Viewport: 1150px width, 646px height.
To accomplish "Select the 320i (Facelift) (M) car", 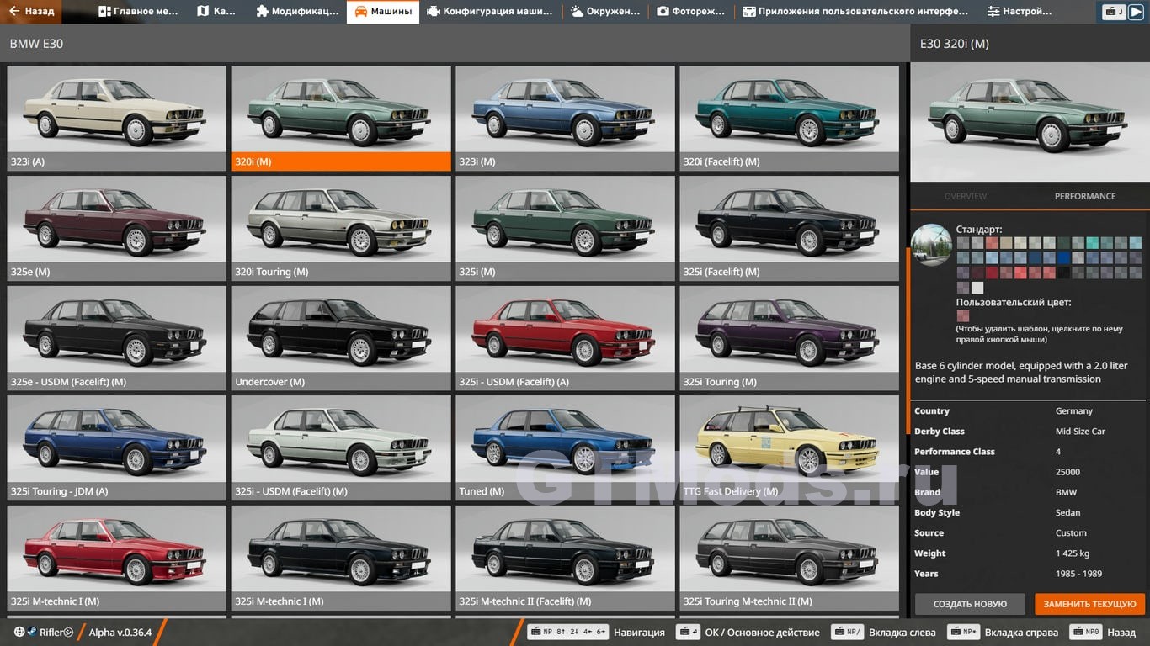I will click(x=789, y=118).
